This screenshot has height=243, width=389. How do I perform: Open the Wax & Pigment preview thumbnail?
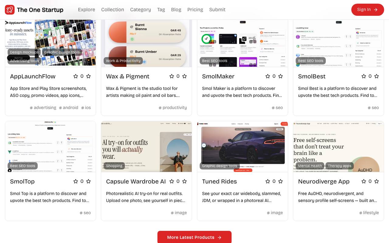[x=146, y=43]
